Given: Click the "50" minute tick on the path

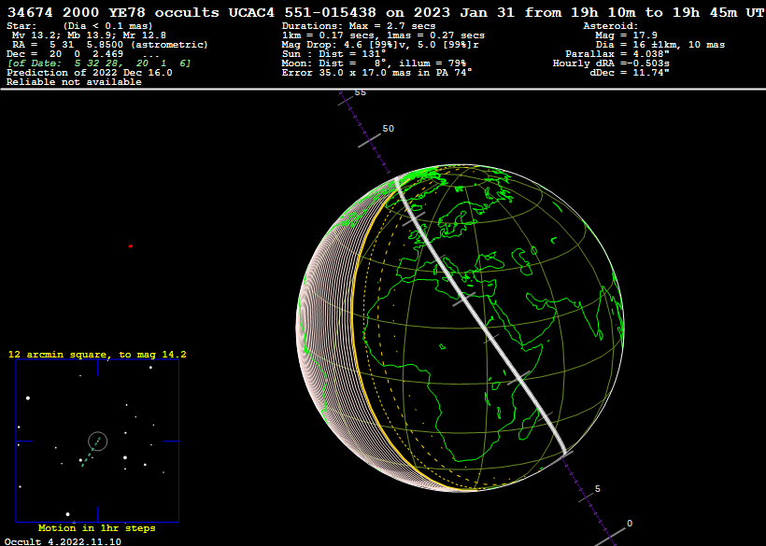Looking at the screenshot, I should 369,141.
